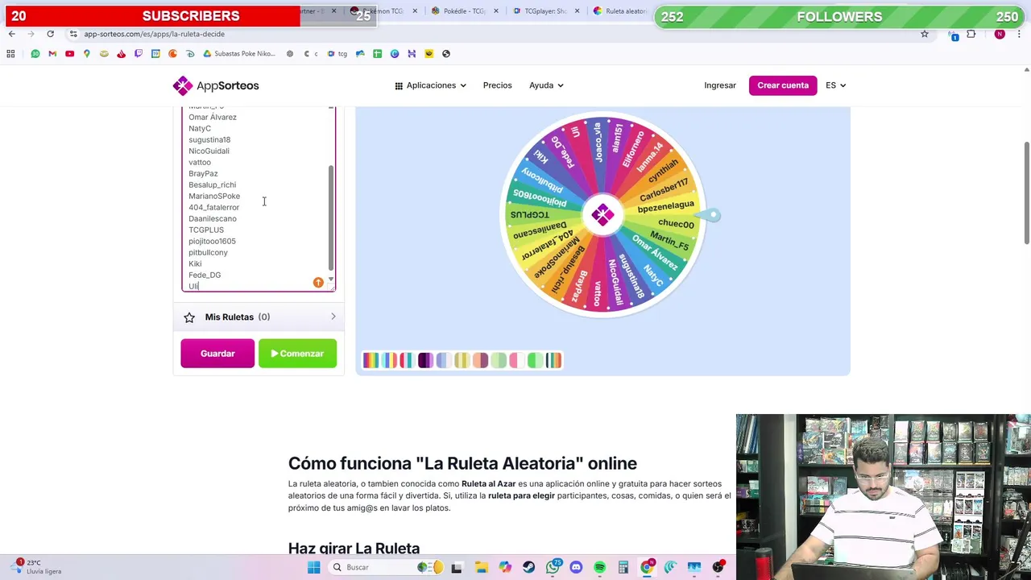Viewport: 1031px width, 580px height.
Task: Click the browser back arrow
Action: (11, 34)
